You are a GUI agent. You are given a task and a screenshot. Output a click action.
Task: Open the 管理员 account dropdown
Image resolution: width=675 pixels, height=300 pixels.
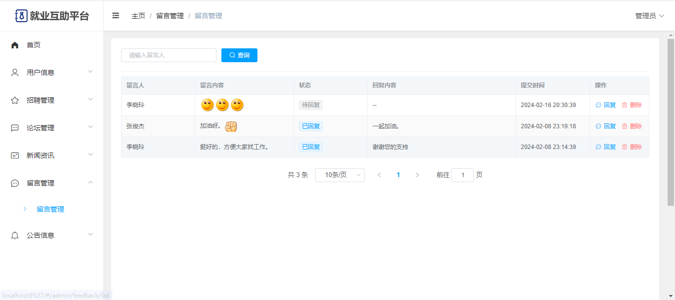(649, 16)
